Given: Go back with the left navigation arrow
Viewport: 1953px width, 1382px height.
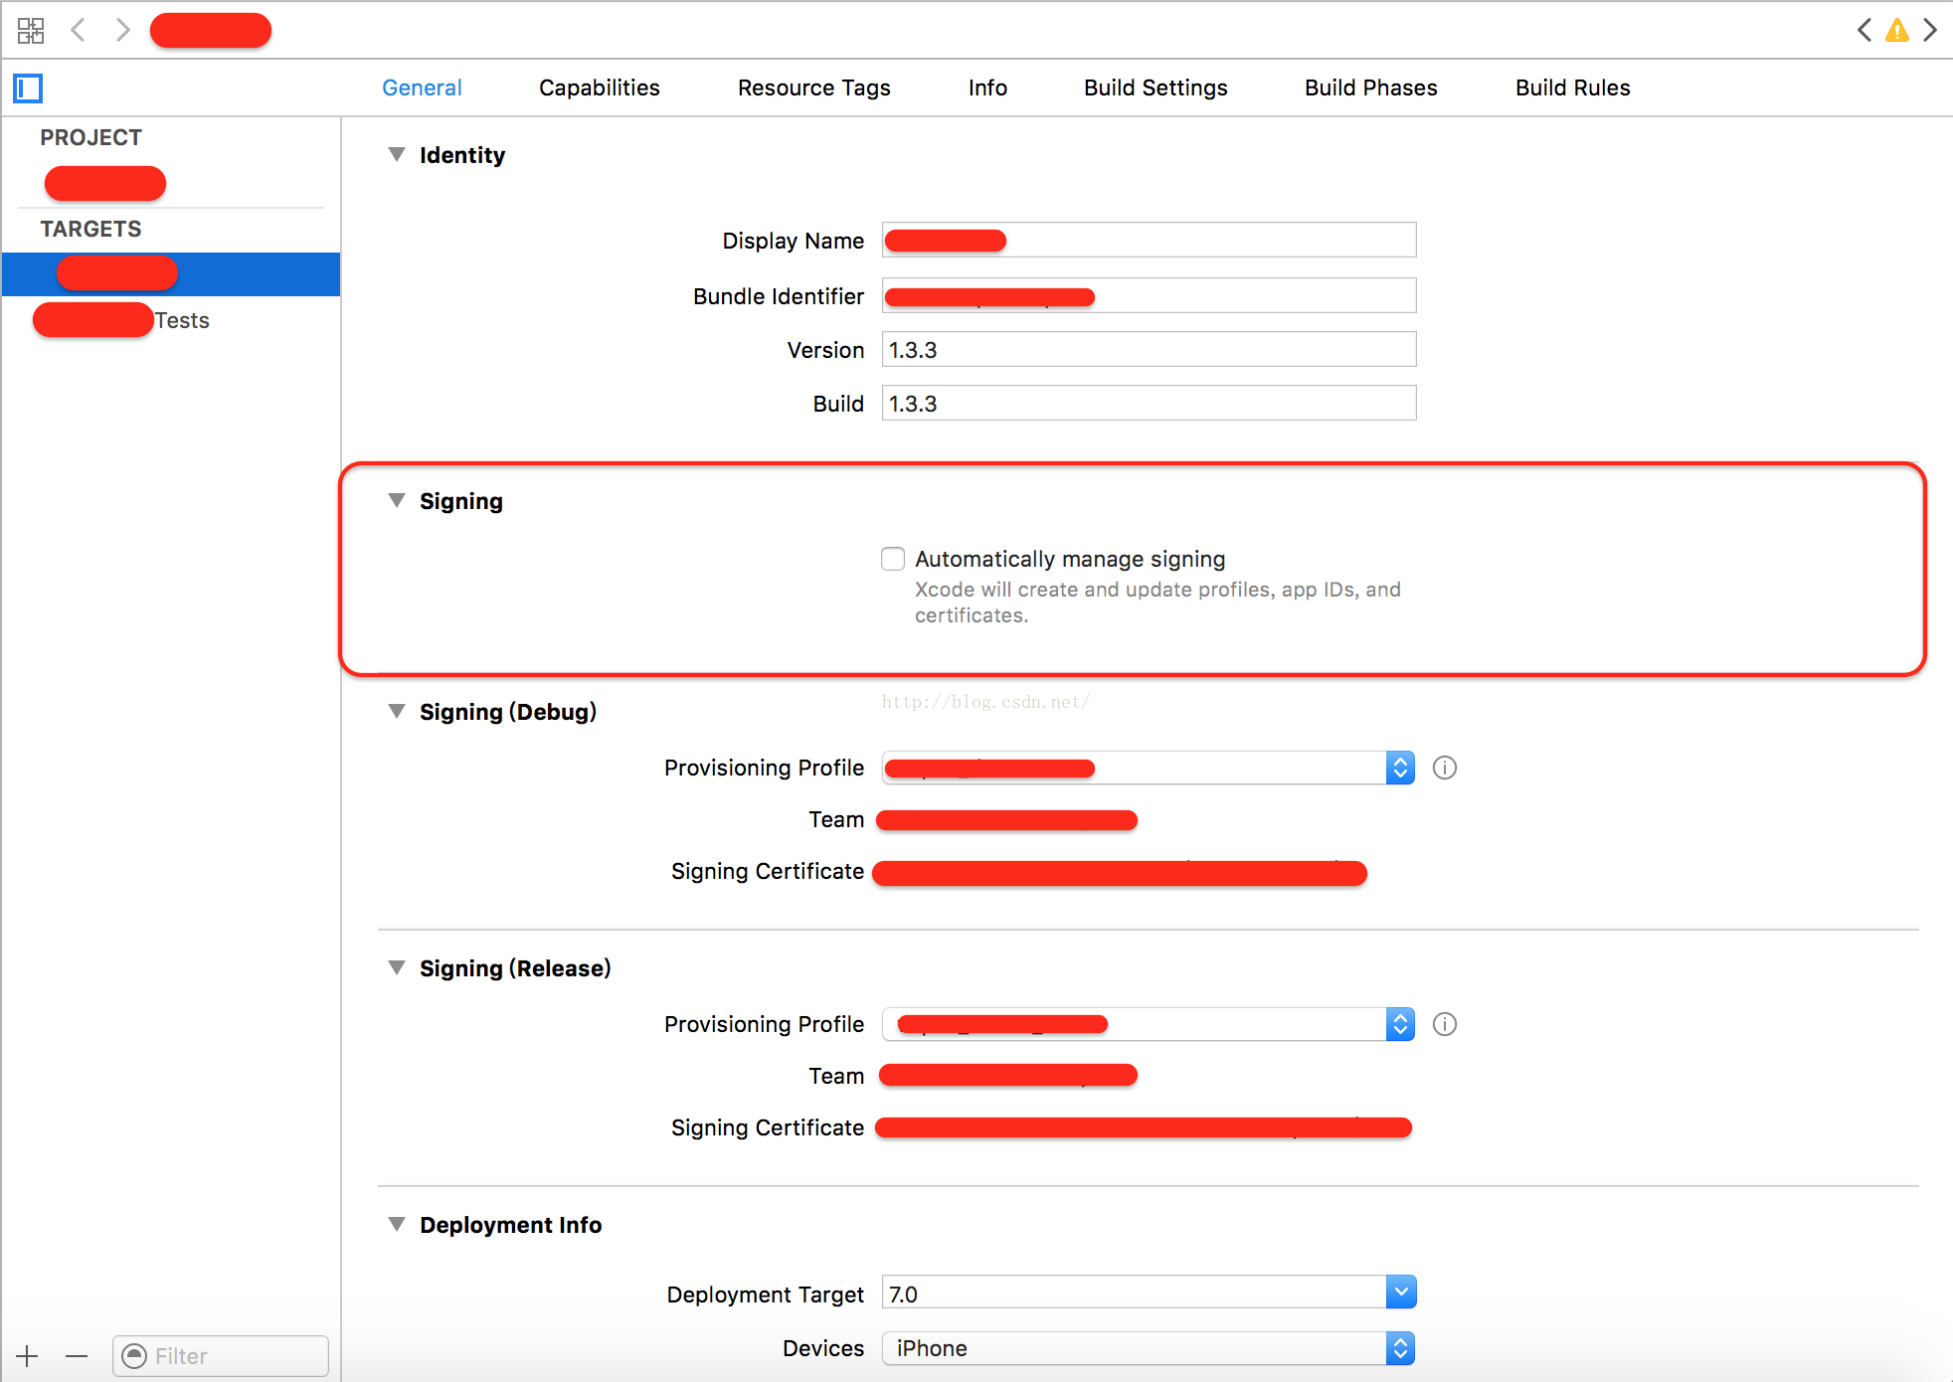Looking at the screenshot, I should pos(78,30).
